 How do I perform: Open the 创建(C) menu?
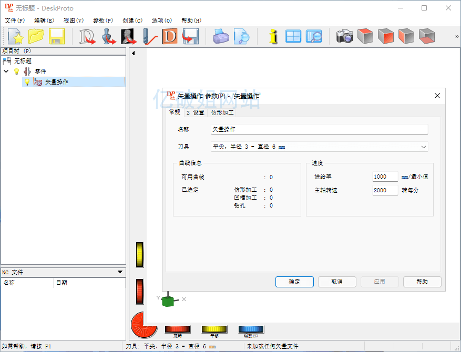tap(132, 20)
